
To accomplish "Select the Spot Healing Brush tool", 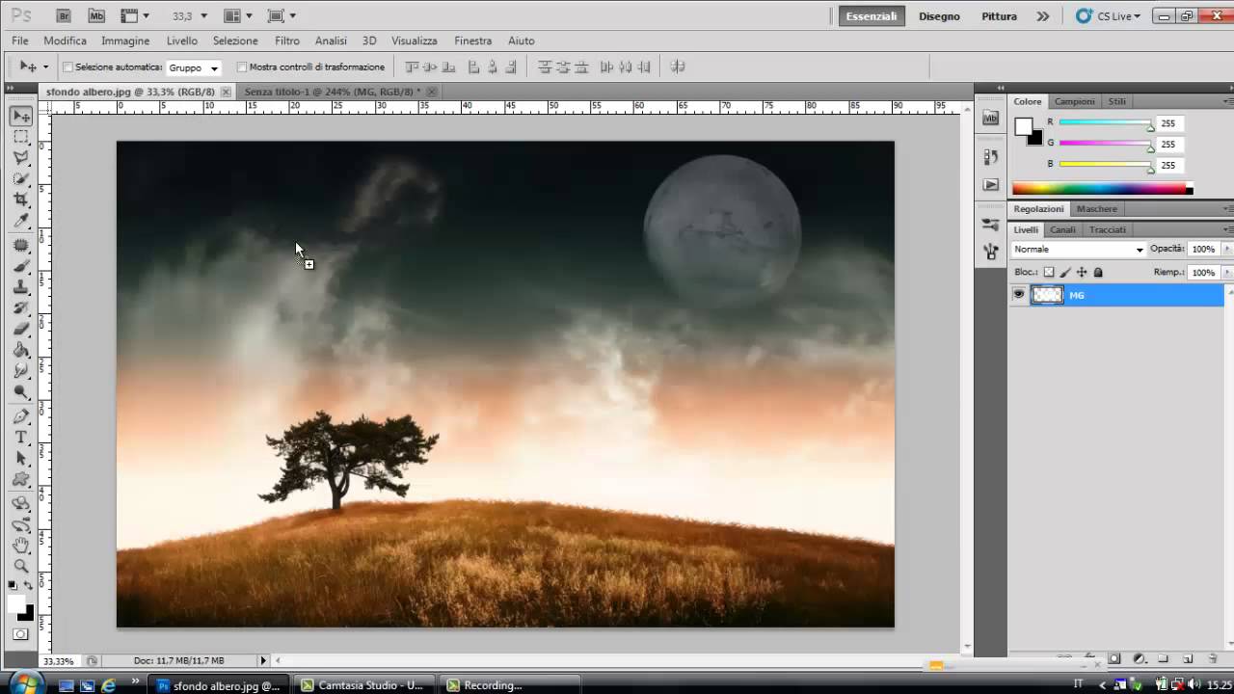I will 21,246.
